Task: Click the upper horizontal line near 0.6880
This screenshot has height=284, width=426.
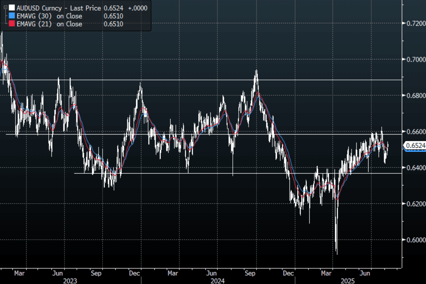Action: [317, 80]
